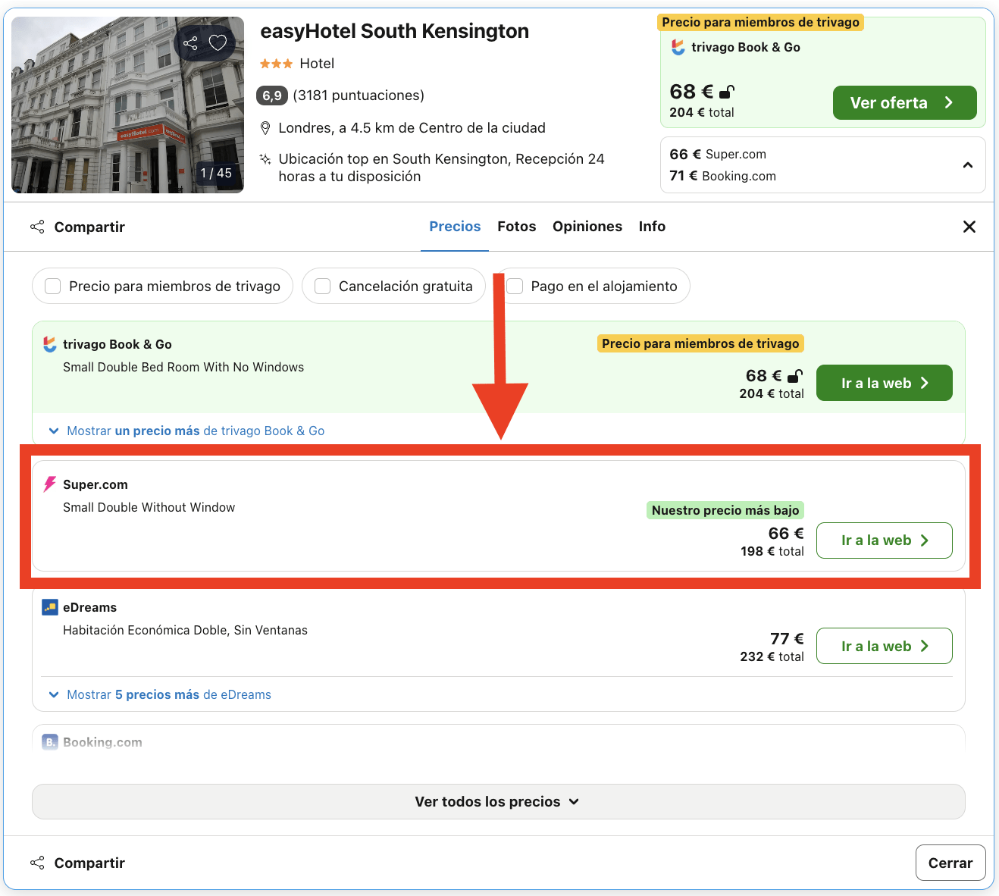Click the Ver oferta green button
Viewport: 999px width, 896px height.
904,102
